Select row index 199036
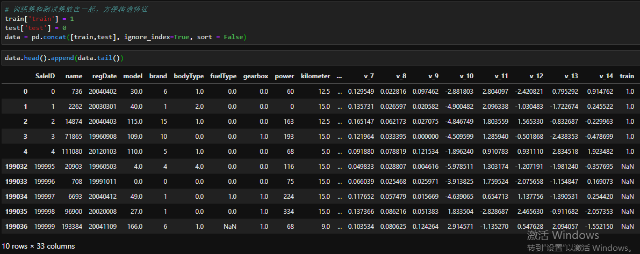 [16, 226]
